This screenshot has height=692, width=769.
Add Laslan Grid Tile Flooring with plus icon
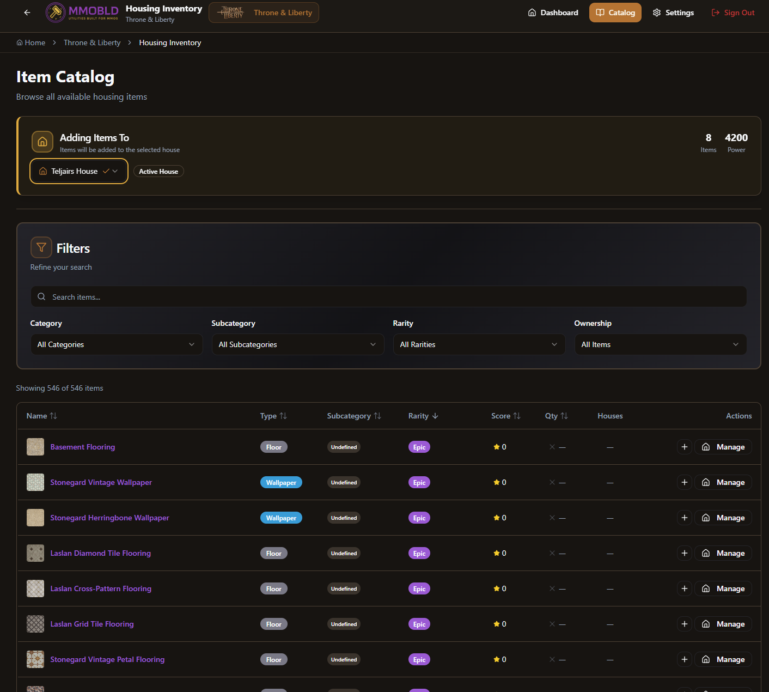685,624
